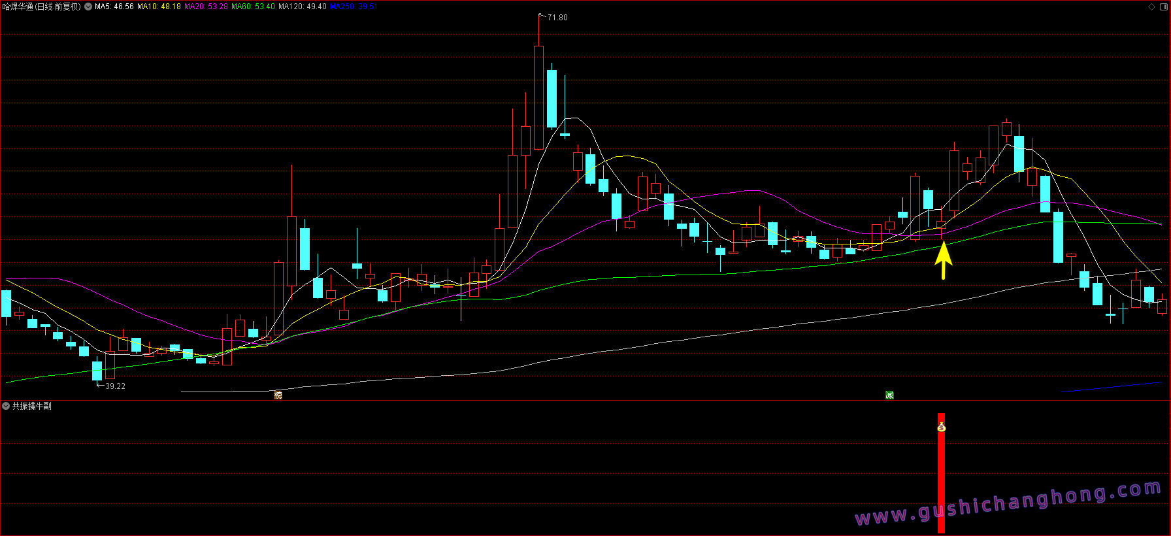Click the yellow MA10: 48.18 label
Screen dimensions: 1171x536
[x=159, y=7]
